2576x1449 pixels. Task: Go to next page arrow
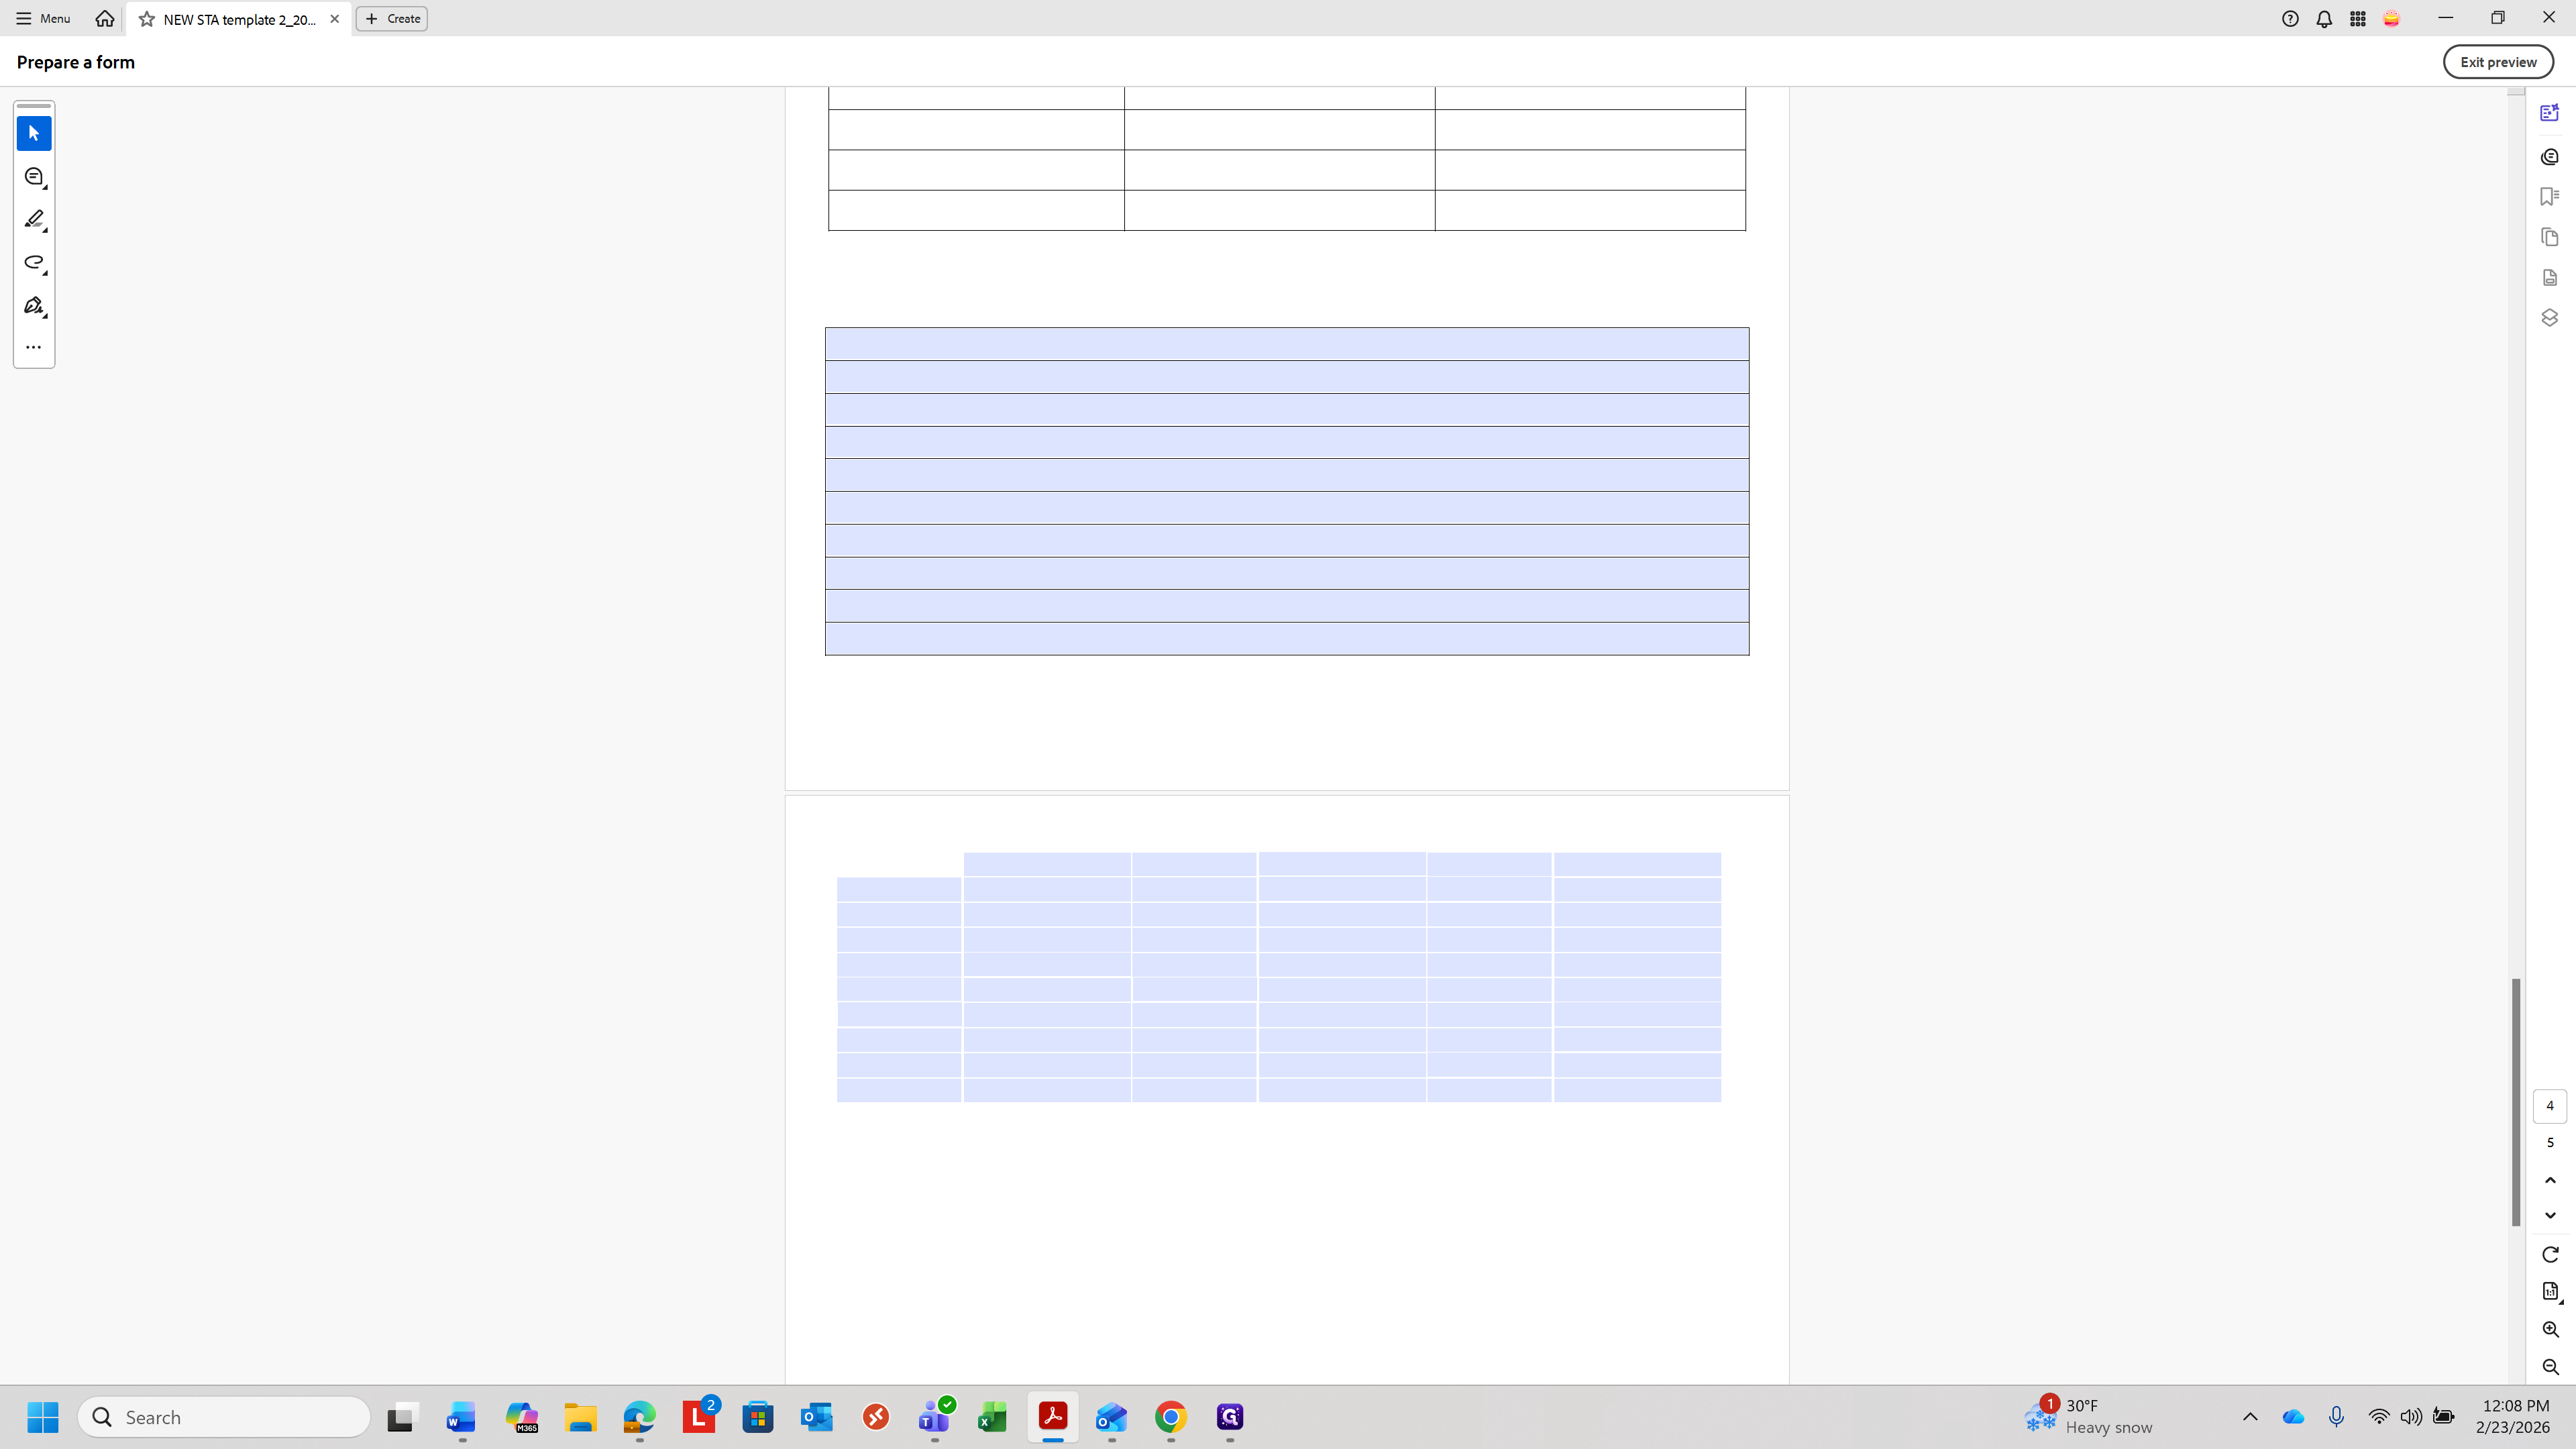2549,1215
